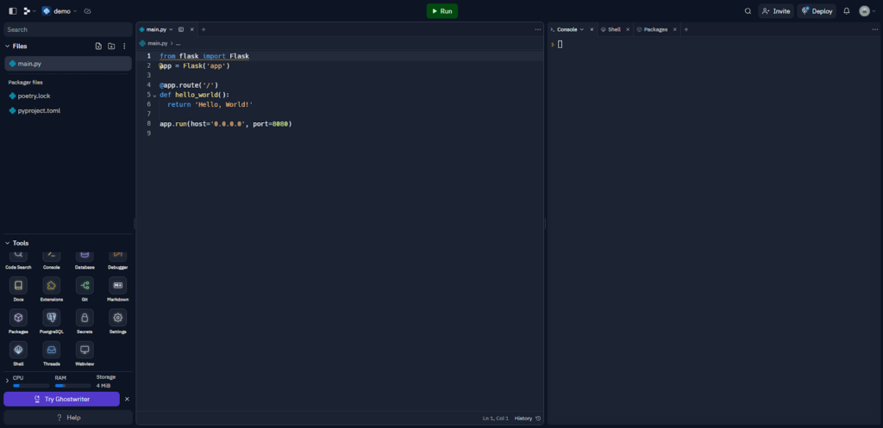Open pyproject.toml in the file tree
883x428 pixels.
[x=67, y=111]
